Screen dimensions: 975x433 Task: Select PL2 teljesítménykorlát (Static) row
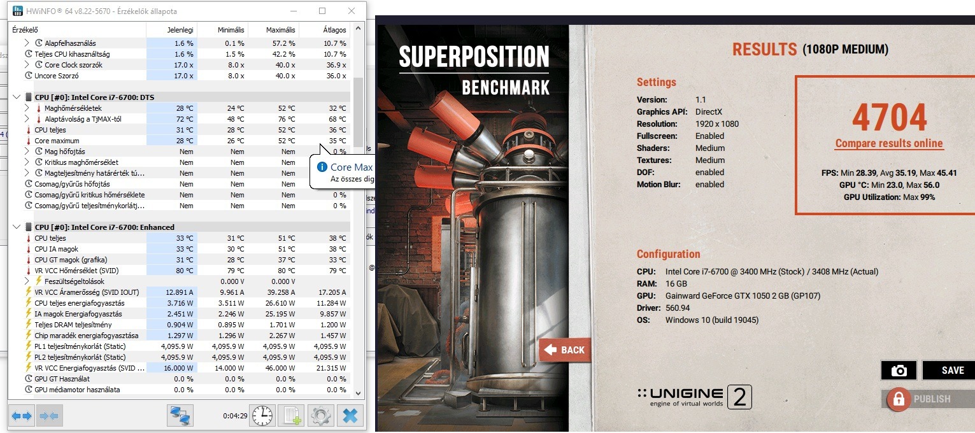[x=180, y=357]
